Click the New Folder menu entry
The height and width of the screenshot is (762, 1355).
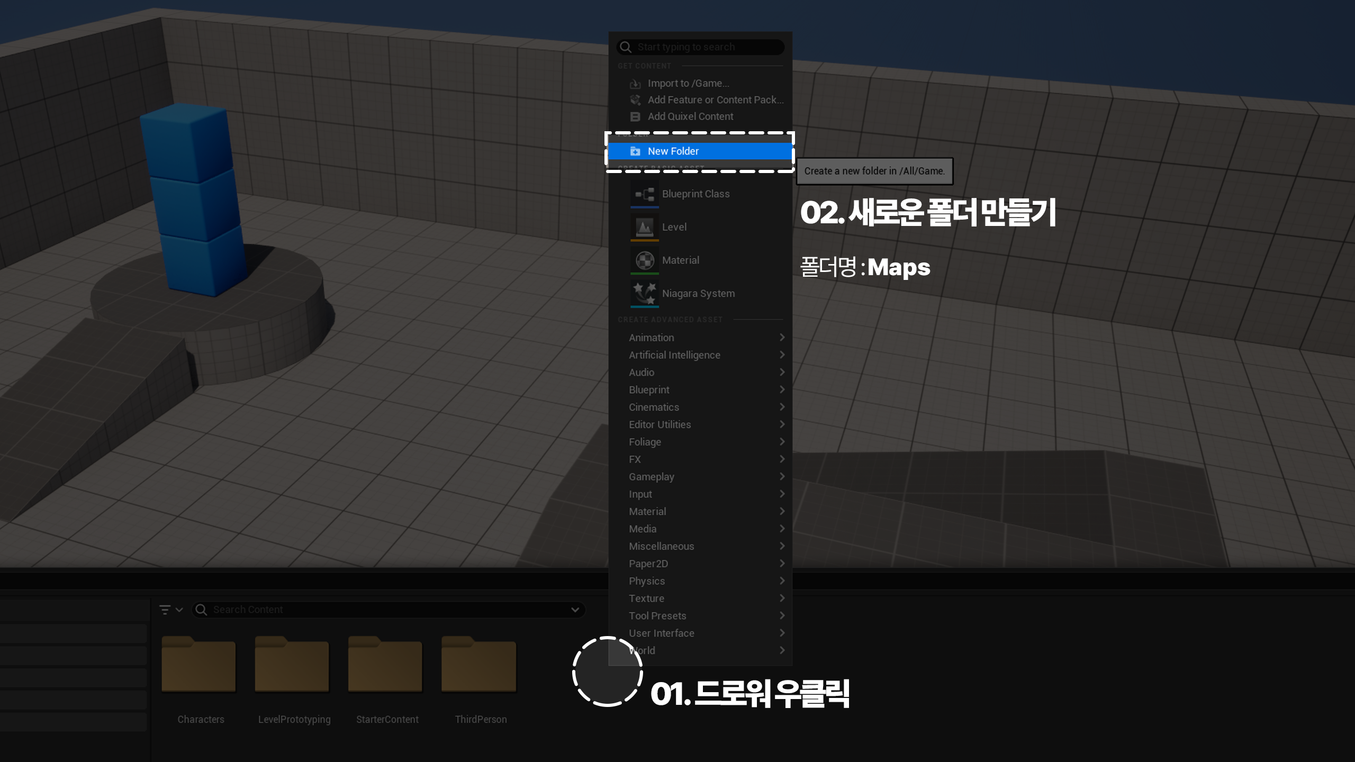(700, 151)
